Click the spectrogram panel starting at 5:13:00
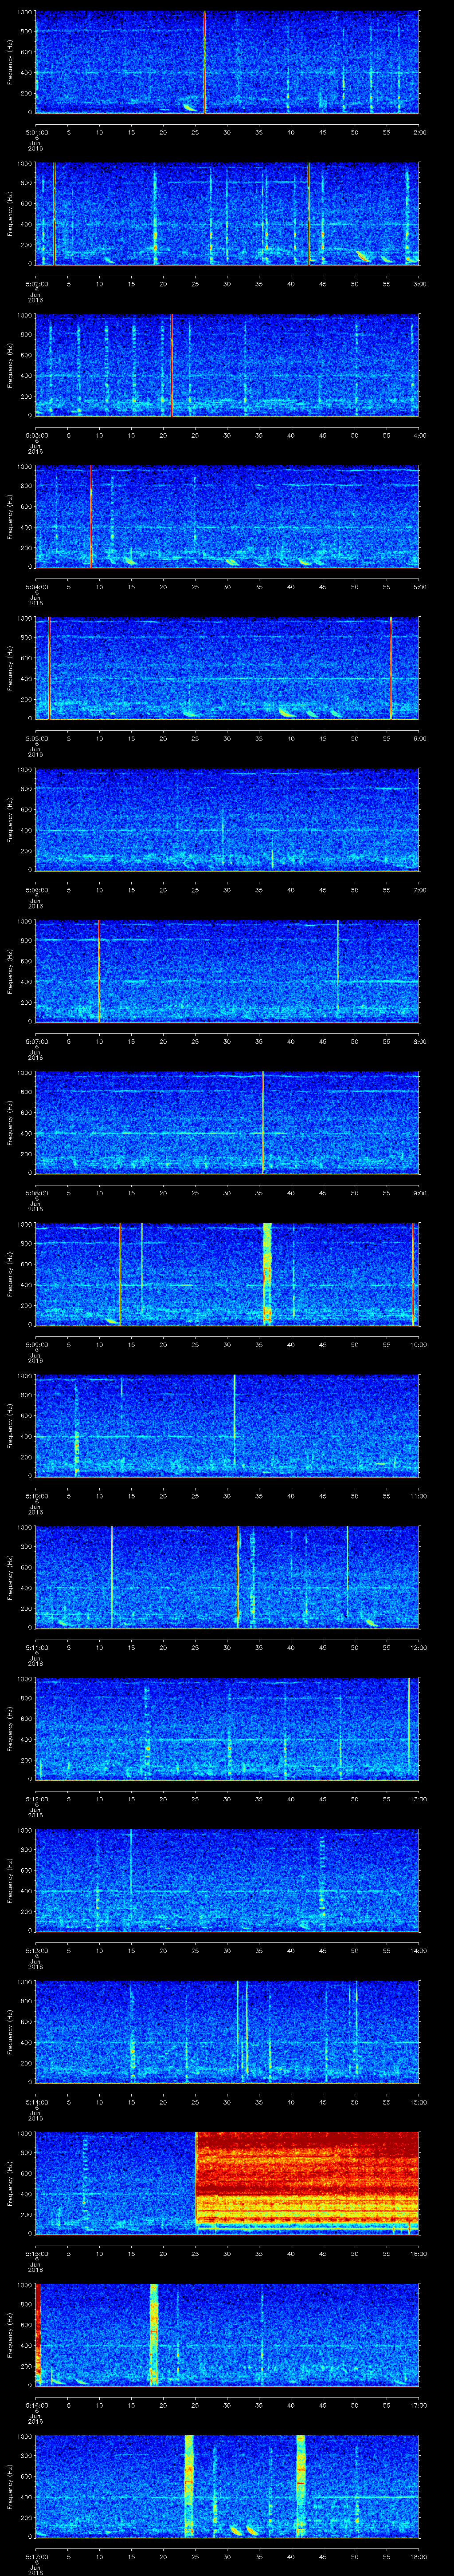 pos(227,1880)
